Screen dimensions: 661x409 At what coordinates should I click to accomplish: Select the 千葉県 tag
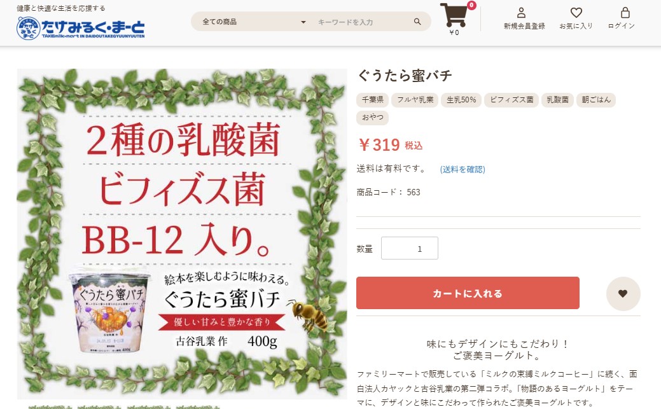tap(373, 99)
